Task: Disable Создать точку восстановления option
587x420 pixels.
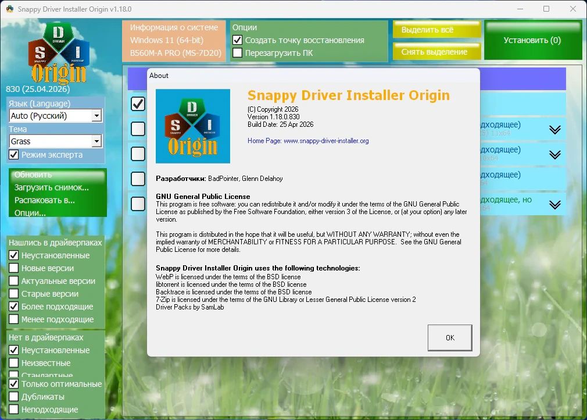Action: pos(237,40)
